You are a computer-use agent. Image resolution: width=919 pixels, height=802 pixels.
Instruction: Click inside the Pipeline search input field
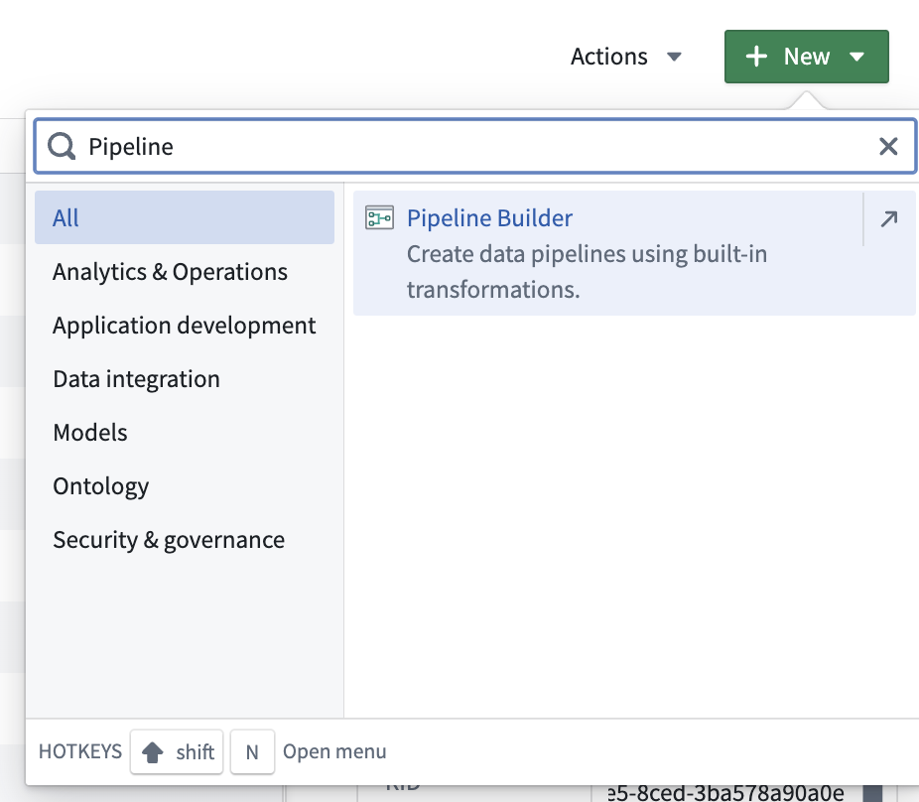[x=397, y=146]
